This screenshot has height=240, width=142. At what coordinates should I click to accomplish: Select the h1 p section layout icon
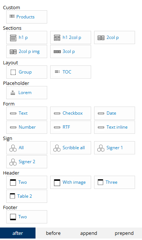(x=13, y=37)
